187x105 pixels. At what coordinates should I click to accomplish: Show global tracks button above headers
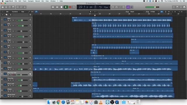coord(30,15)
